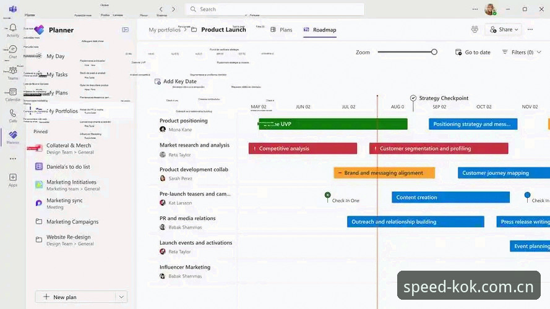The height and width of the screenshot is (309, 550).
Task: Click the portfolio members icon beside Share
Action: pos(475,30)
